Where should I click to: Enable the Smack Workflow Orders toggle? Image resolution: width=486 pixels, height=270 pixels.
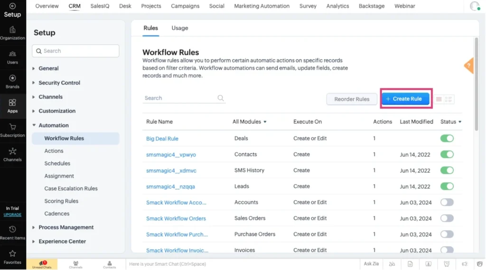[447, 218]
